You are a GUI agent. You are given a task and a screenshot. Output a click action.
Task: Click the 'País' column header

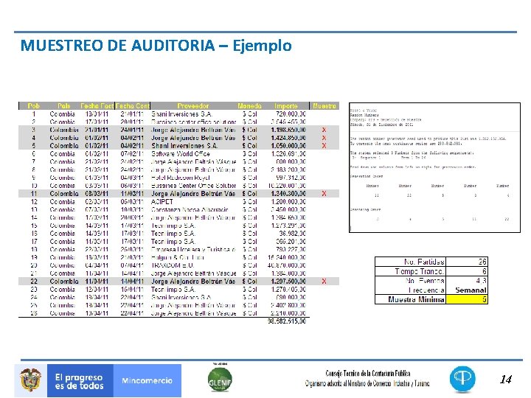click(x=63, y=106)
